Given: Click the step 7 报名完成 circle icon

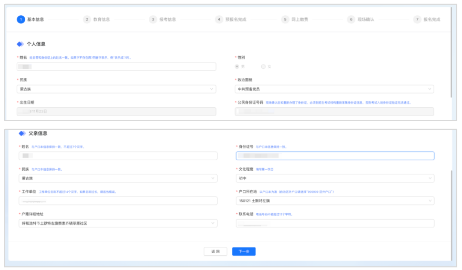Looking at the screenshot, I should pos(417,19).
